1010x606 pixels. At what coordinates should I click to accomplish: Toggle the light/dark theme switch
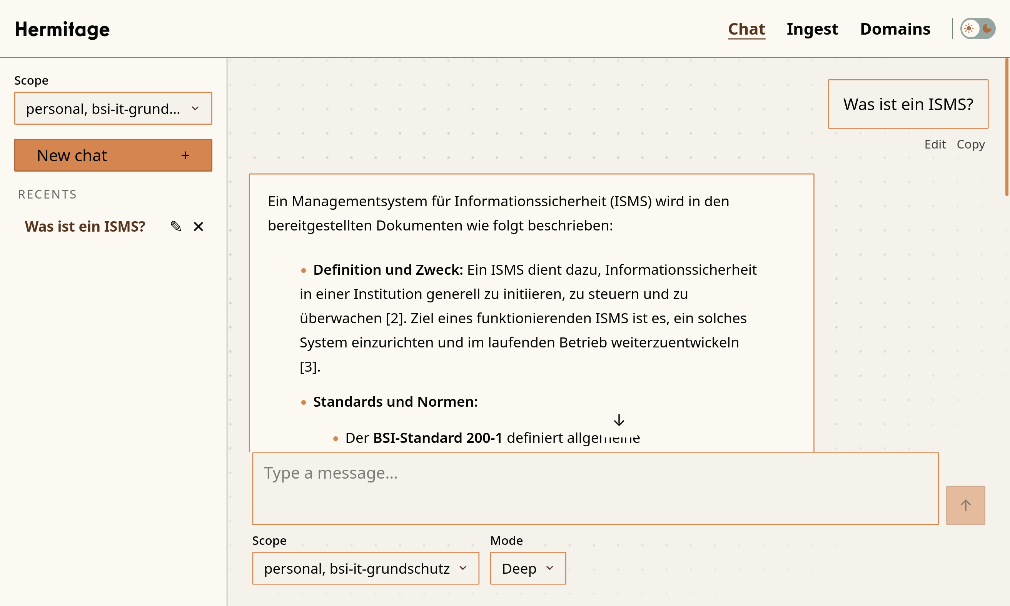coord(978,28)
